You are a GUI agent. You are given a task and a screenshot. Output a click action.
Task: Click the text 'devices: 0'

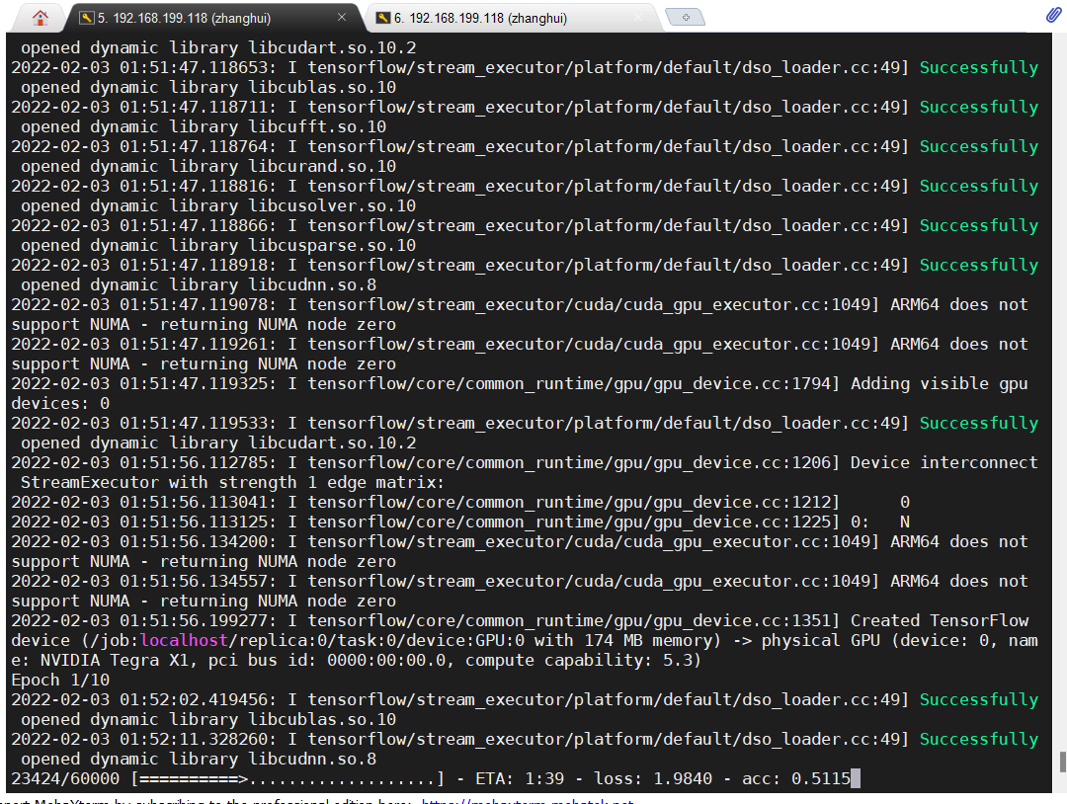click(x=60, y=403)
